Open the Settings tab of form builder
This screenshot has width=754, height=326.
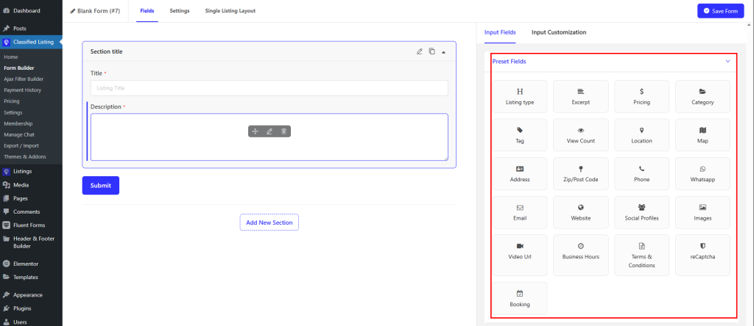(180, 10)
